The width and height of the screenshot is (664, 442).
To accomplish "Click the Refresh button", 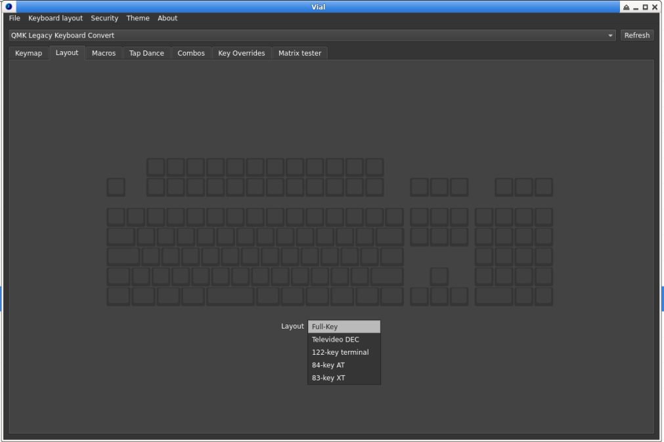I will tap(637, 35).
